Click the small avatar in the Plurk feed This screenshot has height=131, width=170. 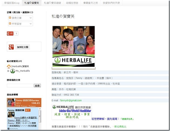11,114
